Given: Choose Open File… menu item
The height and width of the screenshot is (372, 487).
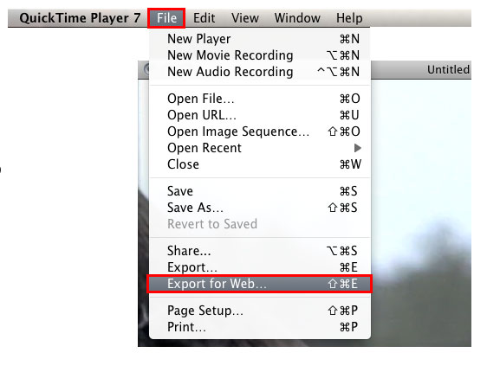Looking at the screenshot, I should coord(260,99).
